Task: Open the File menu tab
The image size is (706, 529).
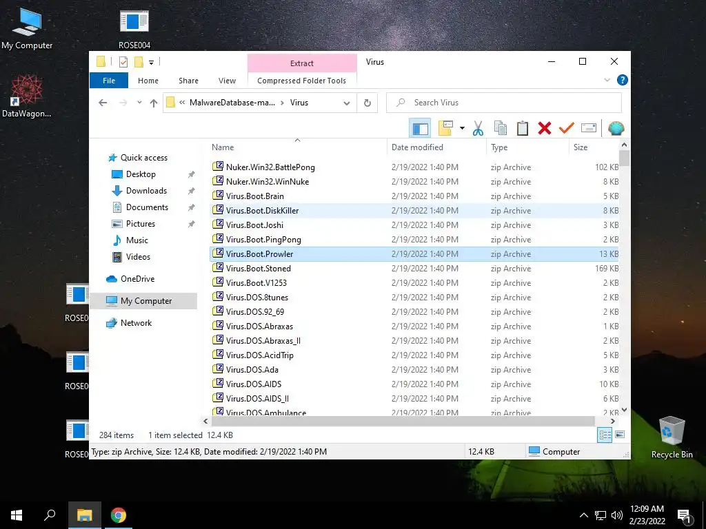Action: (109, 81)
